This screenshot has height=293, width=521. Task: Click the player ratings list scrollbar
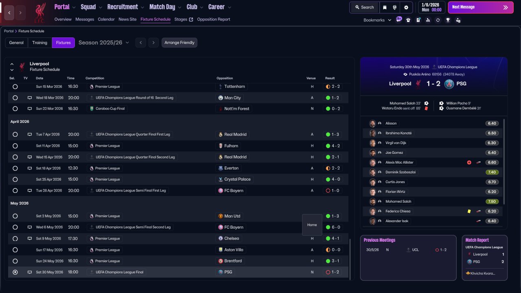504,162
